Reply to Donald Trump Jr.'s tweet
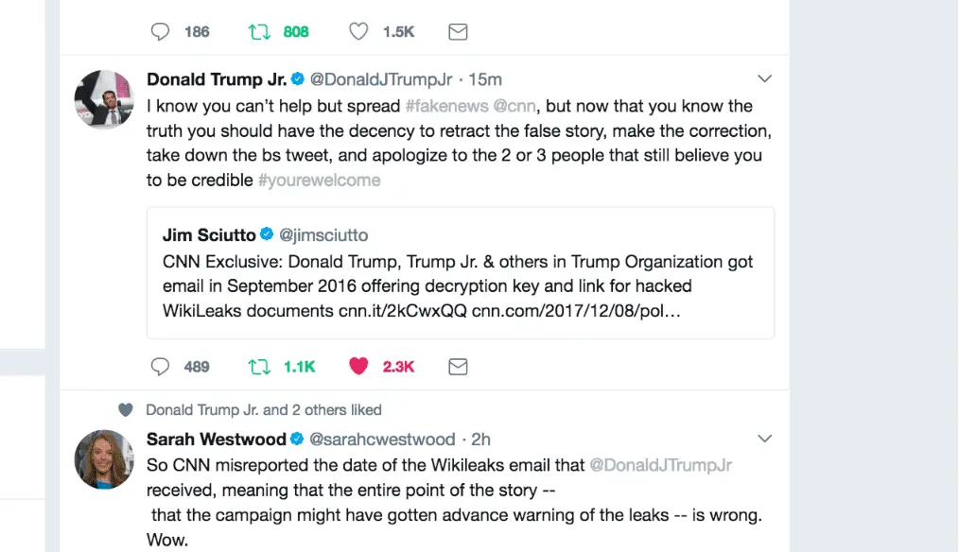The height and width of the screenshot is (552, 959). (x=161, y=366)
